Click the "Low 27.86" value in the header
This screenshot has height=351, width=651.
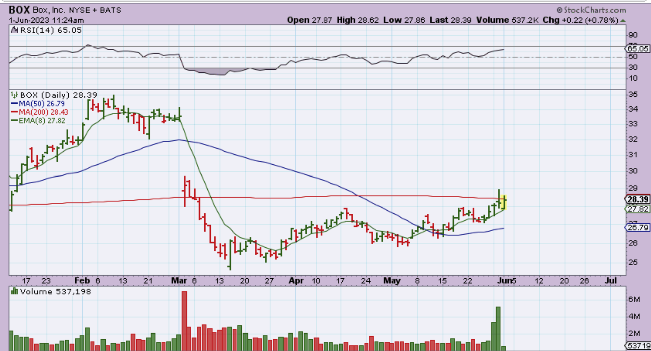tap(404, 20)
